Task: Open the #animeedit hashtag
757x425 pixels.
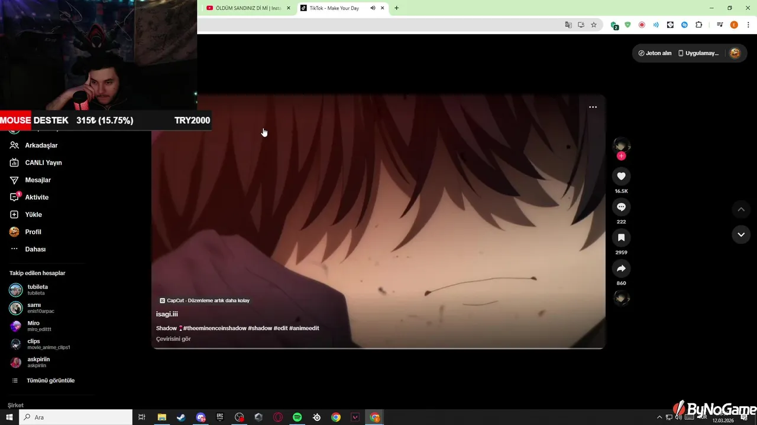Action: pyautogui.click(x=304, y=328)
